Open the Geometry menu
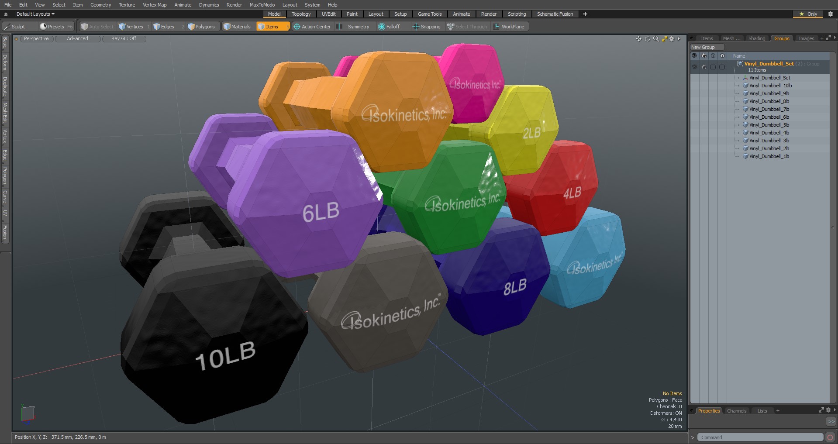This screenshot has width=838, height=444. click(100, 5)
